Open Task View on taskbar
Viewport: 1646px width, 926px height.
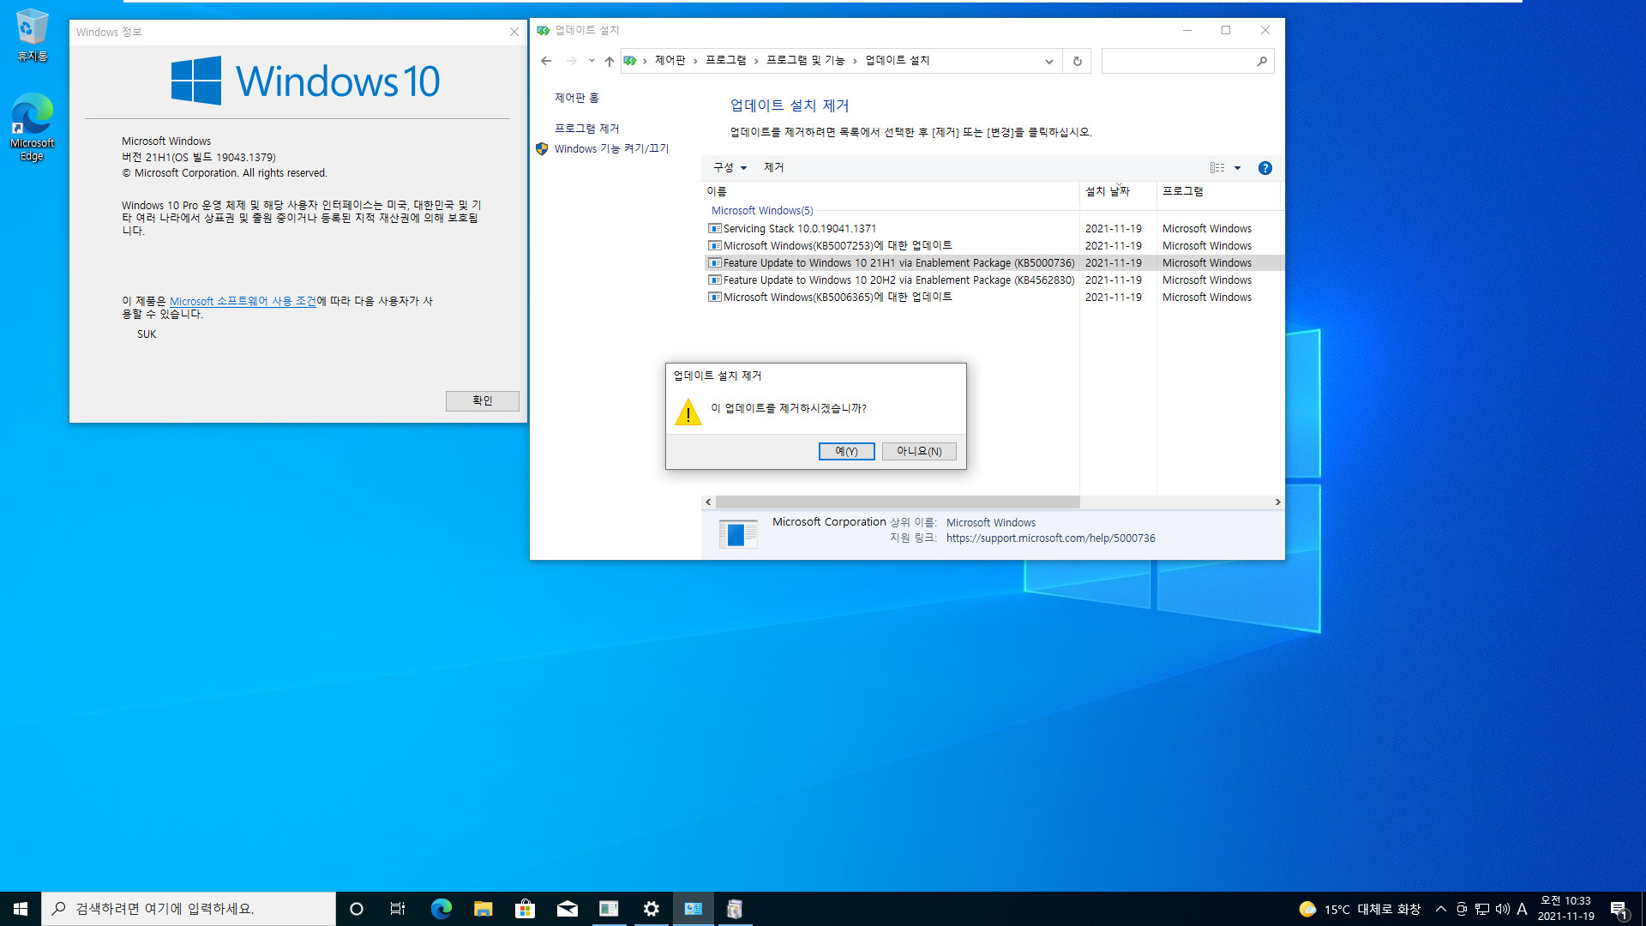tap(398, 909)
